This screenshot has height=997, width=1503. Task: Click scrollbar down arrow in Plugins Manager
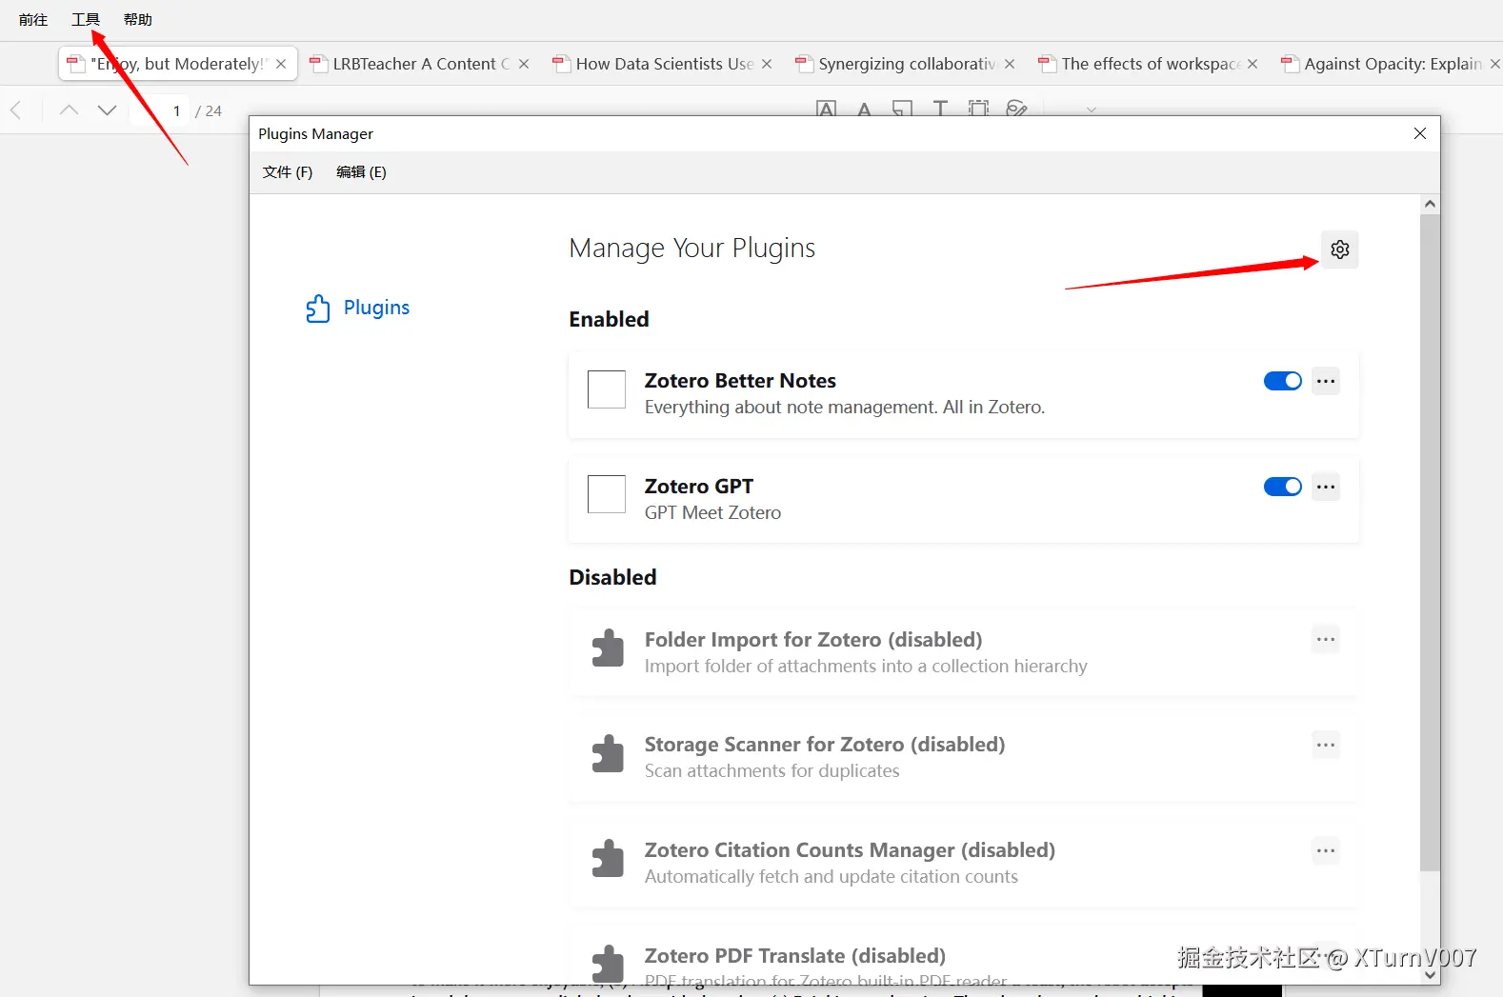pyautogui.click(x=1430, y=975)
